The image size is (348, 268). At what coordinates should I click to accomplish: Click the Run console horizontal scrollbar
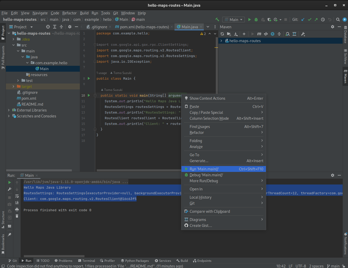point(54,256)
